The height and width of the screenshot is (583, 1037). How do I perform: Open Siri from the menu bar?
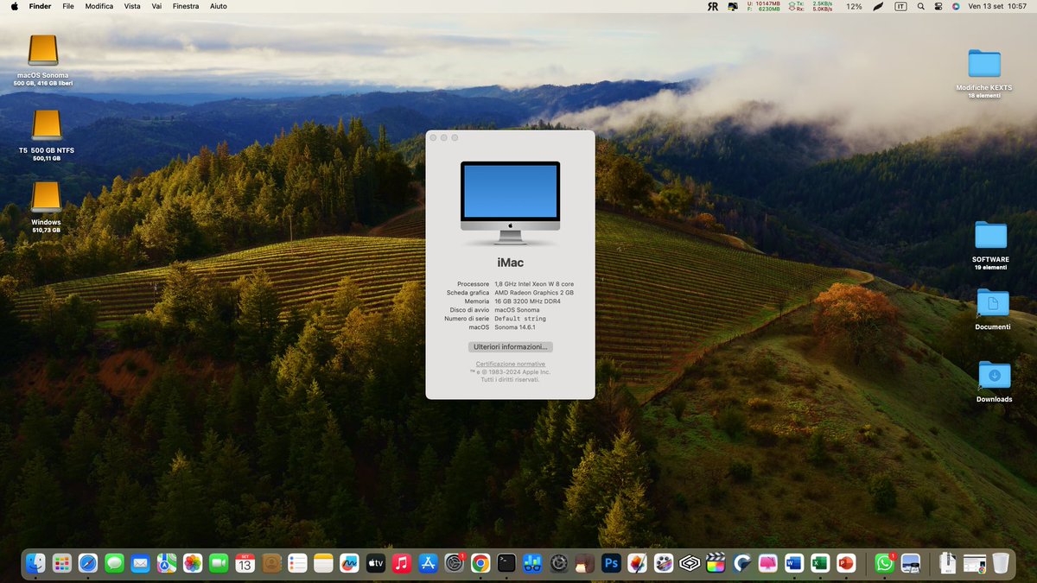[x=956, y=6]
